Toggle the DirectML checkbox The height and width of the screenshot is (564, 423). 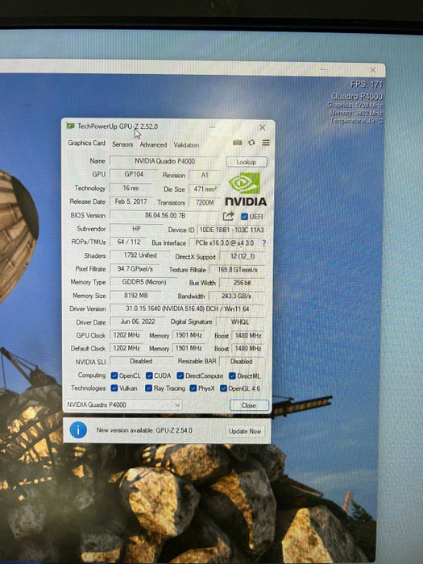(x=232, y=376)
